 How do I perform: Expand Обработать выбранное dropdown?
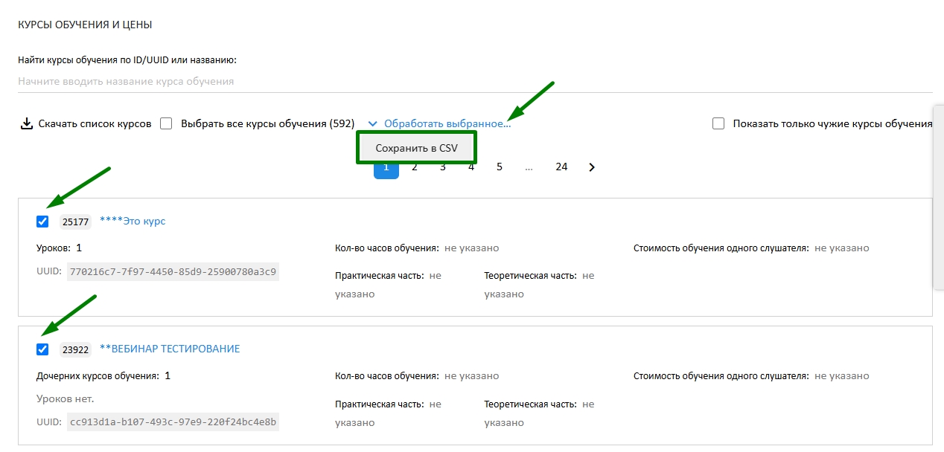[447, 123]
